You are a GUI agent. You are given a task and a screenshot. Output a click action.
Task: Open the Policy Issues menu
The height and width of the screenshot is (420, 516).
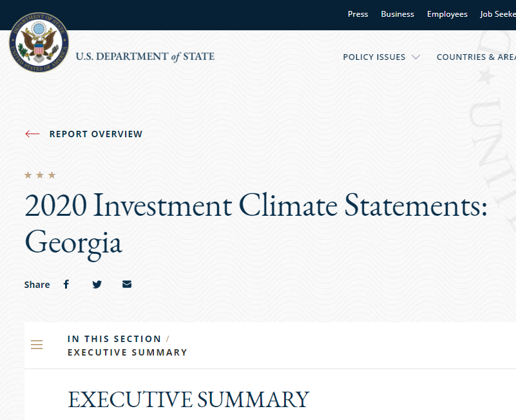[x=374, y=57]
